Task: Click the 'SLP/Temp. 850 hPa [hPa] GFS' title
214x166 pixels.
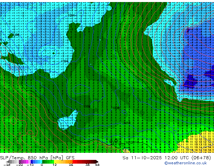Action: (37, 158)
